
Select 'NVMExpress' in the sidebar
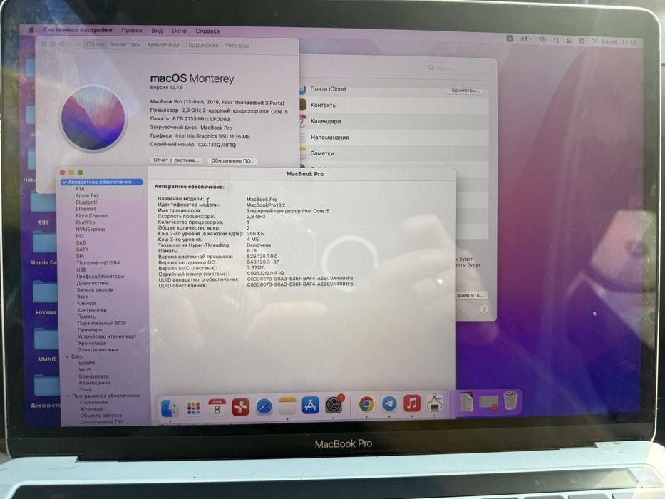[x=91, y=229]
